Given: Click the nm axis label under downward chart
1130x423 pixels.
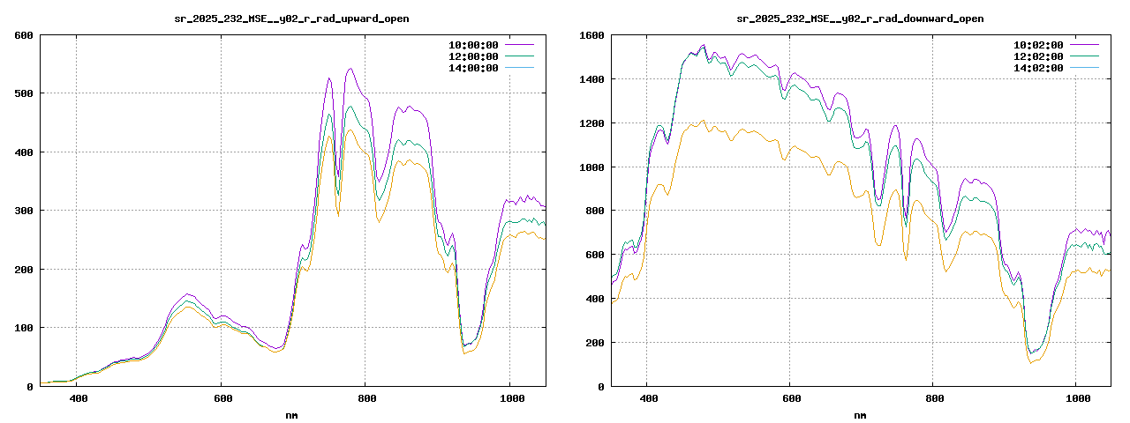Looking at the screenshot, I should point(860,415).
